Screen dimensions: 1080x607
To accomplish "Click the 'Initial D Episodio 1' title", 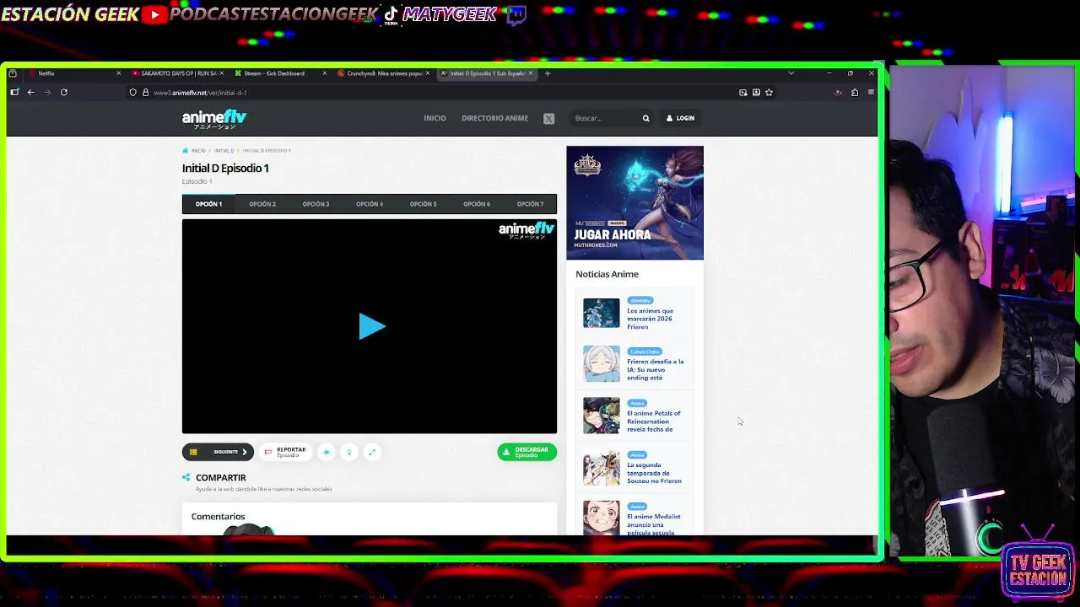I will [x=225, y=168].
